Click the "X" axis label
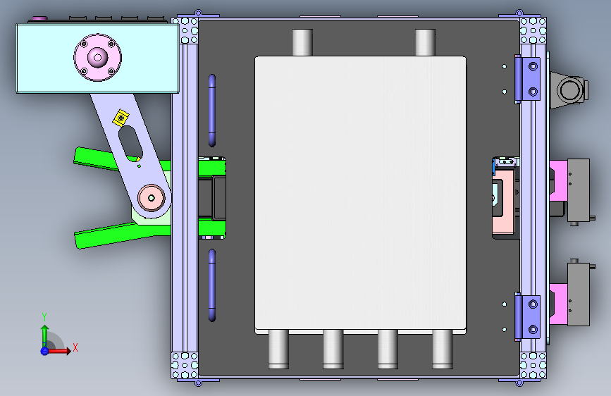 [x=75, y=347]
